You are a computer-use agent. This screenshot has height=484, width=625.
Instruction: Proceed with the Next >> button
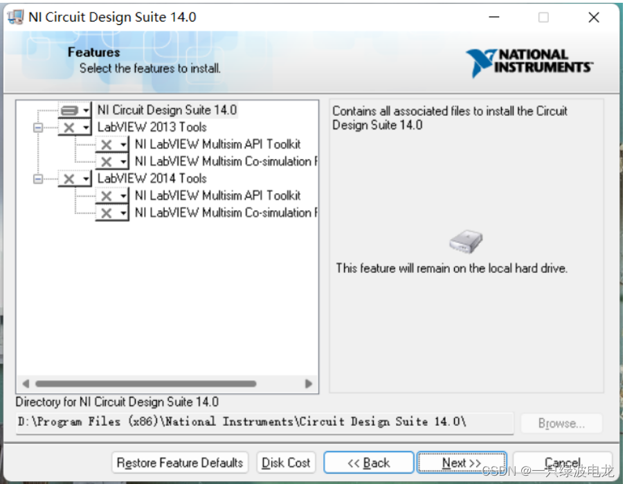(x=462, y=463)
